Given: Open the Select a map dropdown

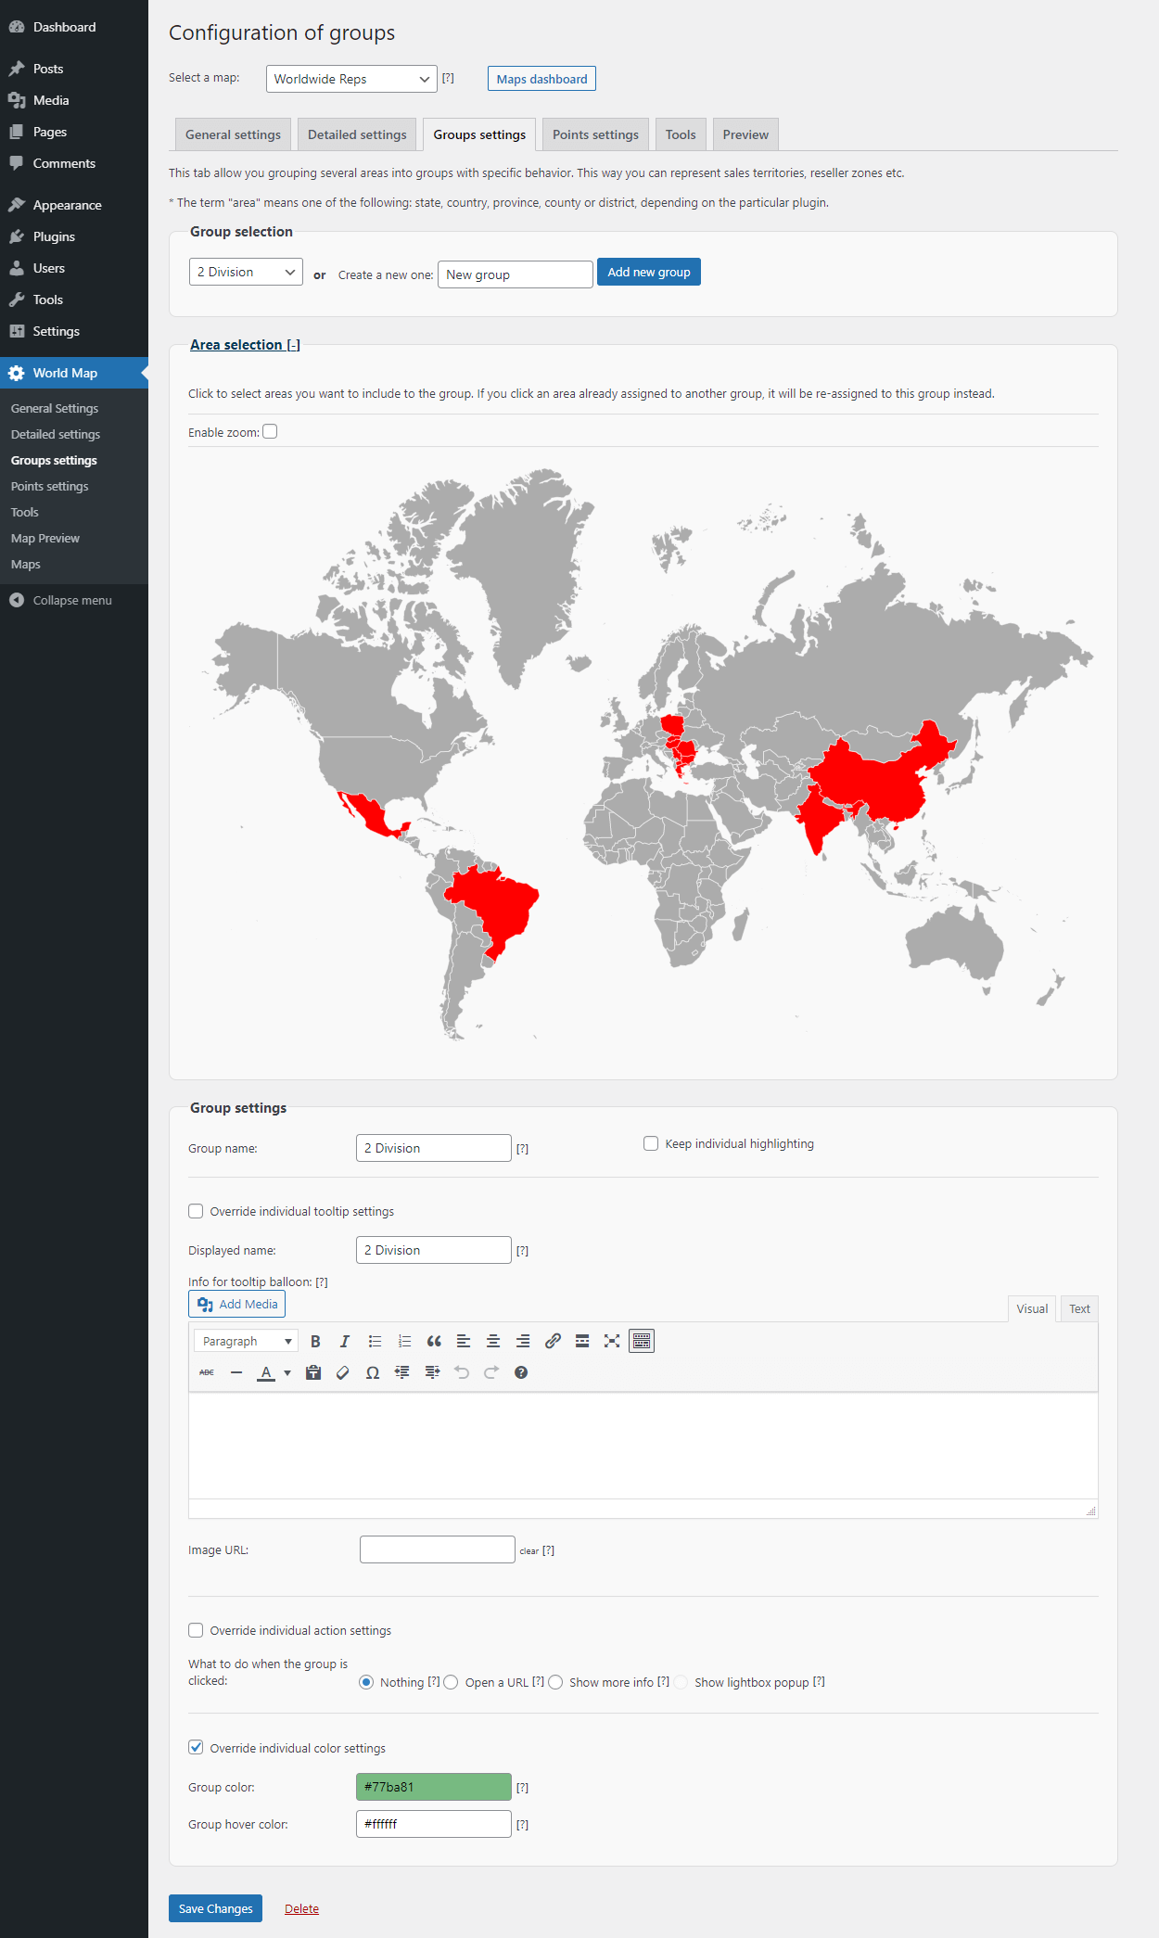Looking at the screenshot, I should click(x=350, y=79).
